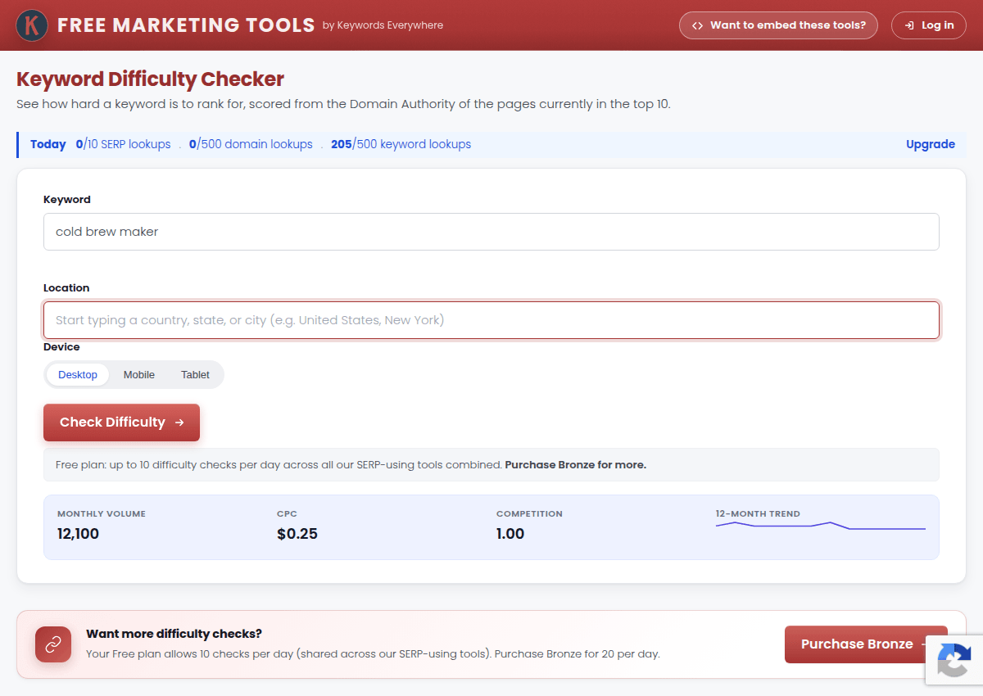Click the 'Want more difficulty checks?' heading
Viewport: 983px width, 696px height.
[174, 634]
